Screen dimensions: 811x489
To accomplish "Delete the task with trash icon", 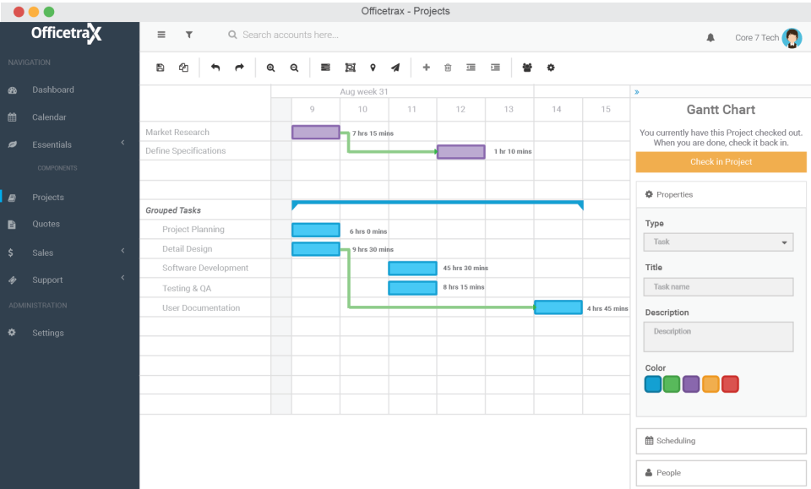I will (448, 68).
